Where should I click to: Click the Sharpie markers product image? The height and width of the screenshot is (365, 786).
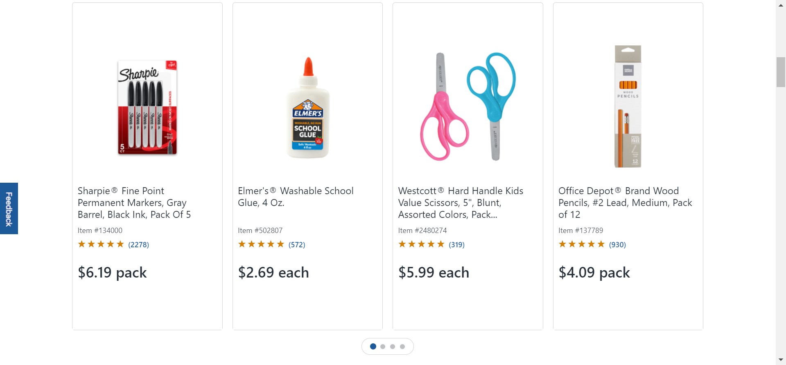(x=147, y=107)
